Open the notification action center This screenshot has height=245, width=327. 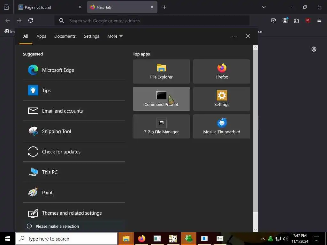316,239
